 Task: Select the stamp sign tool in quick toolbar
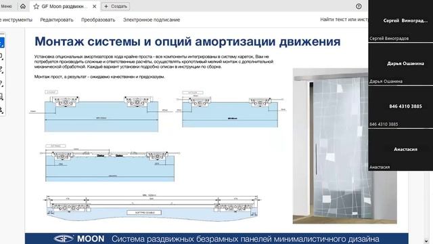click(1, 110)
